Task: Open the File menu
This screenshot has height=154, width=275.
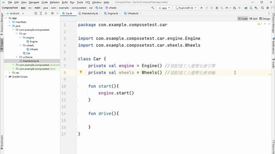Action: coord(10,2)
